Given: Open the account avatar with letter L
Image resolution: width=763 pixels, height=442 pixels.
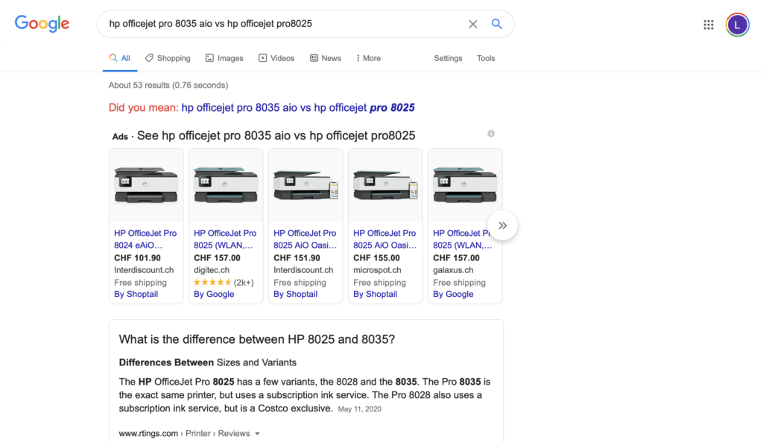Looking at the screenshot, I should (737, 25).
